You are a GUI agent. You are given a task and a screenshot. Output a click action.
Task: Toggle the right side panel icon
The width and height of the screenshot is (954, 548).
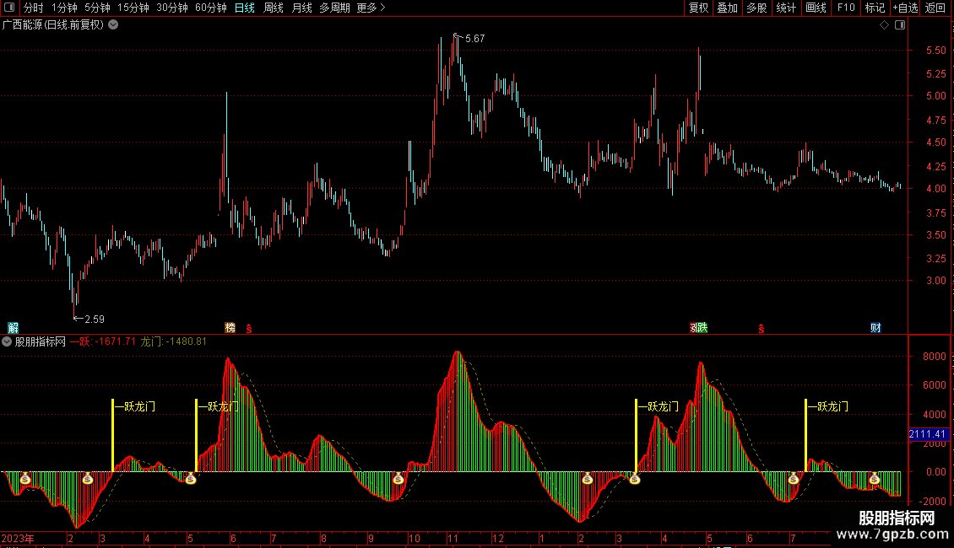click(x=900, y=24)
